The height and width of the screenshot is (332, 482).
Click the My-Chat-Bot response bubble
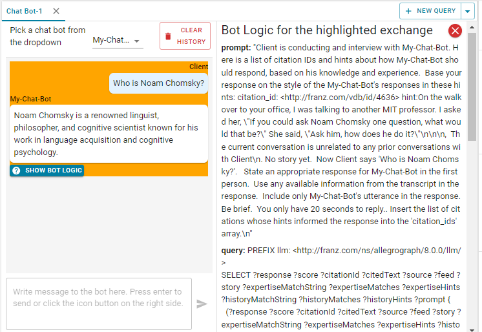point(109,134)
